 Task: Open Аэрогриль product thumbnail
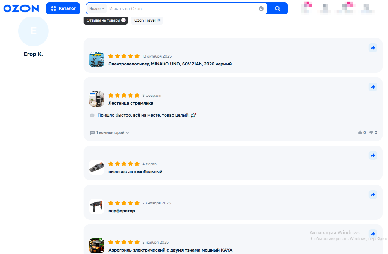point(97,246)
